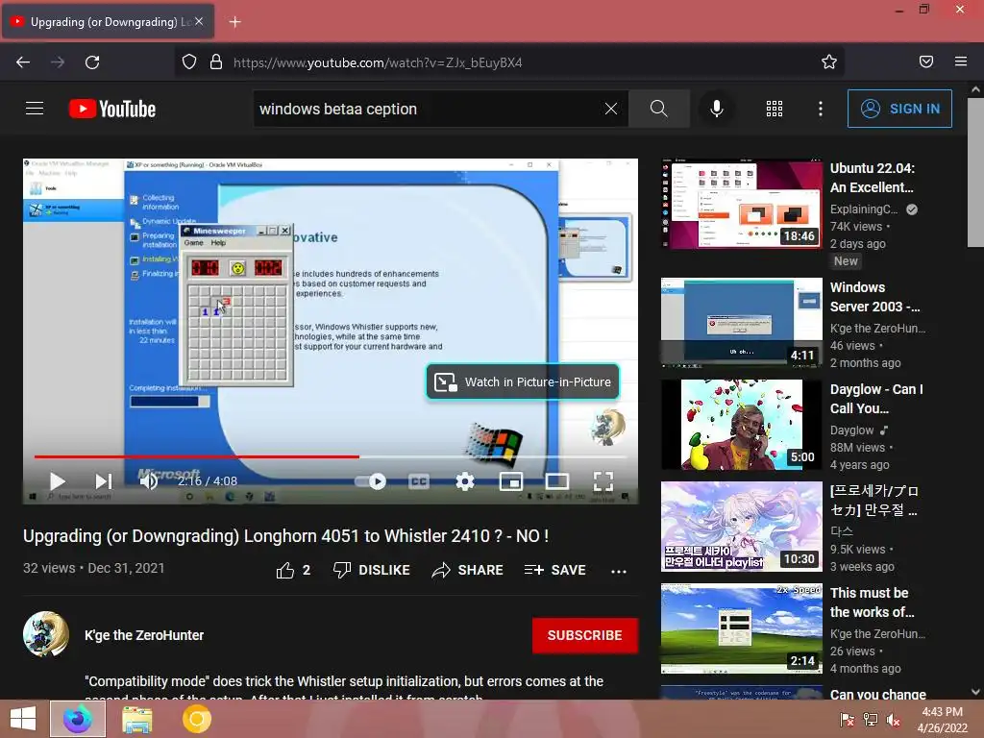Submit search with magnifier button
The height and width of the screenshot is (738, 984).
[658, 109]
